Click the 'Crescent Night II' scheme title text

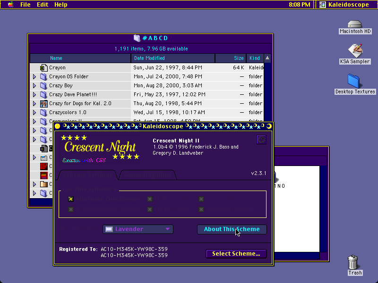(x=176, y=141)
